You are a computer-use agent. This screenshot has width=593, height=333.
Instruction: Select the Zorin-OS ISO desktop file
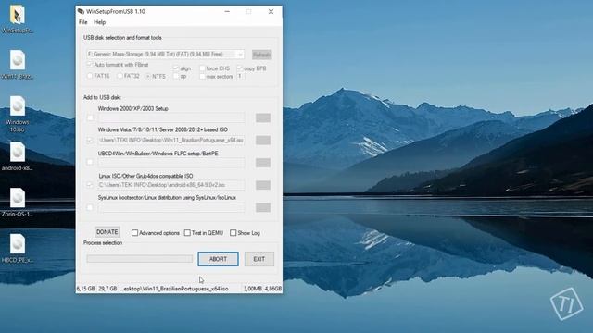pos(18,198)
